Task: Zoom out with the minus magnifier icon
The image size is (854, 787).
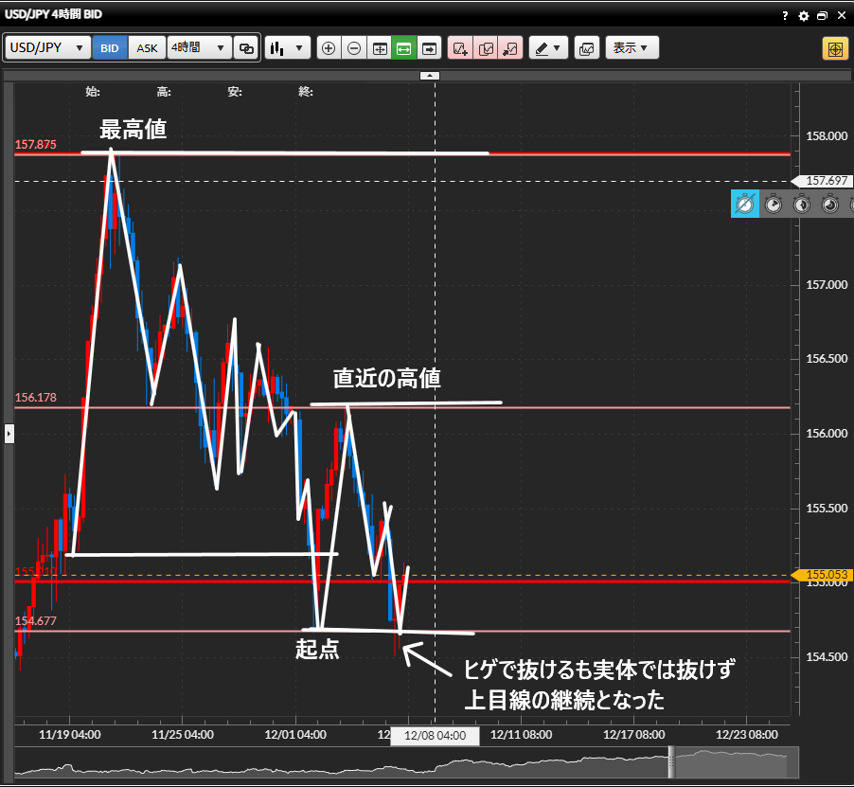Action: (x=354, y=48)
